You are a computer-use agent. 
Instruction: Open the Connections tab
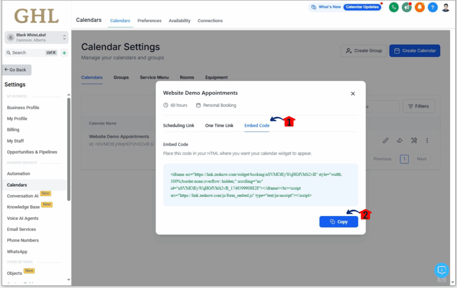click(210, 21)
